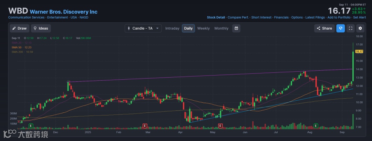Viewport: 372px width, 141px height.
Task: Open the Draw tools
Action: (x=19, y=28)
